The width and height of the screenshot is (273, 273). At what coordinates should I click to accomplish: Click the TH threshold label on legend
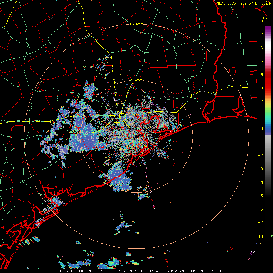click(x=261, y=236)
